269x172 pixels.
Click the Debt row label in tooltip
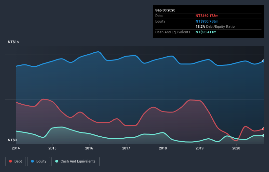pyautogui.click(x=159, y=16)
